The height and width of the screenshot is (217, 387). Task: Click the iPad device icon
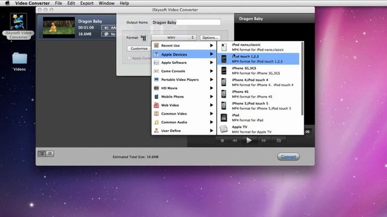pos(224,118)
